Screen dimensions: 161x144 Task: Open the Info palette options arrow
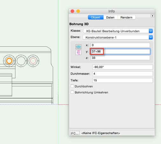coord(152,16)
